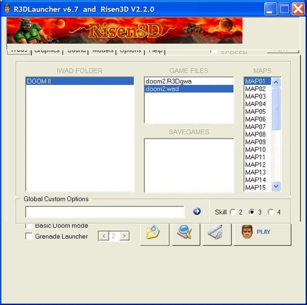The height and width of the screenshot is (305, 307).
Task: Select MAP11 in the MAPS list
Action: [258, 157]
